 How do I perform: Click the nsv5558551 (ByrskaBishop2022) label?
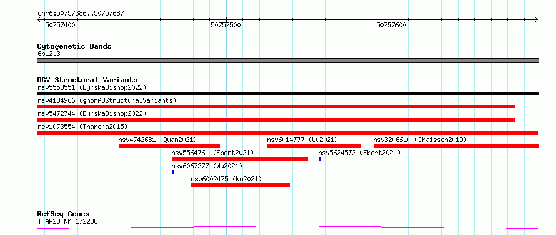(92, 87)
